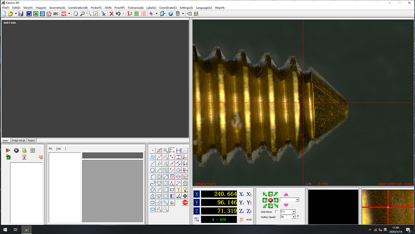Click the magnified preview thumbnail
Screen dimensions: 415x234
point(388,207)
